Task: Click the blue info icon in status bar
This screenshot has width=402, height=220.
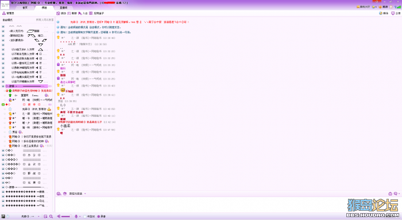Action: pyautogui.click(x=7, y=217)
